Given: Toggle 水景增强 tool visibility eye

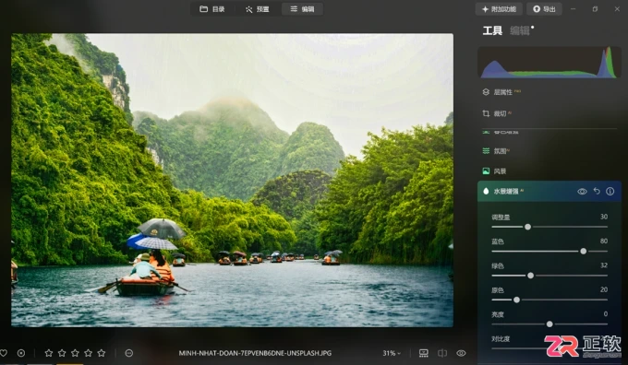Looking at the screenshot, I should click(x=582, y=192).
